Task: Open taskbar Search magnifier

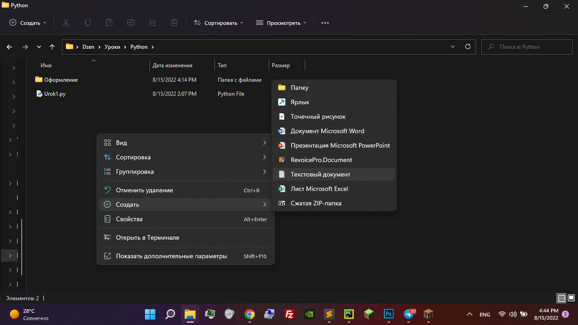Action: click(170, 314)
